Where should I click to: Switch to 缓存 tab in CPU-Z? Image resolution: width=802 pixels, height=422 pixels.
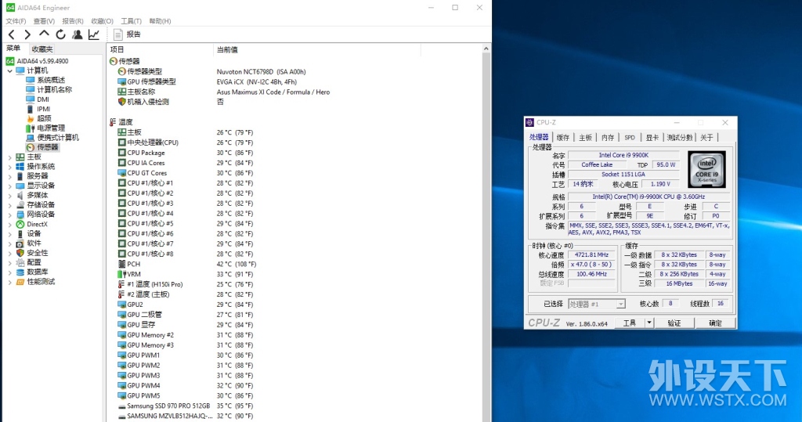pyautogui.click(x=562, y=138)
